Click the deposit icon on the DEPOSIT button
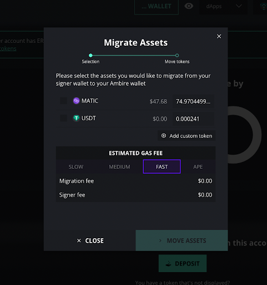This screenshot has width=267, height=285. (x=168, y=264)
